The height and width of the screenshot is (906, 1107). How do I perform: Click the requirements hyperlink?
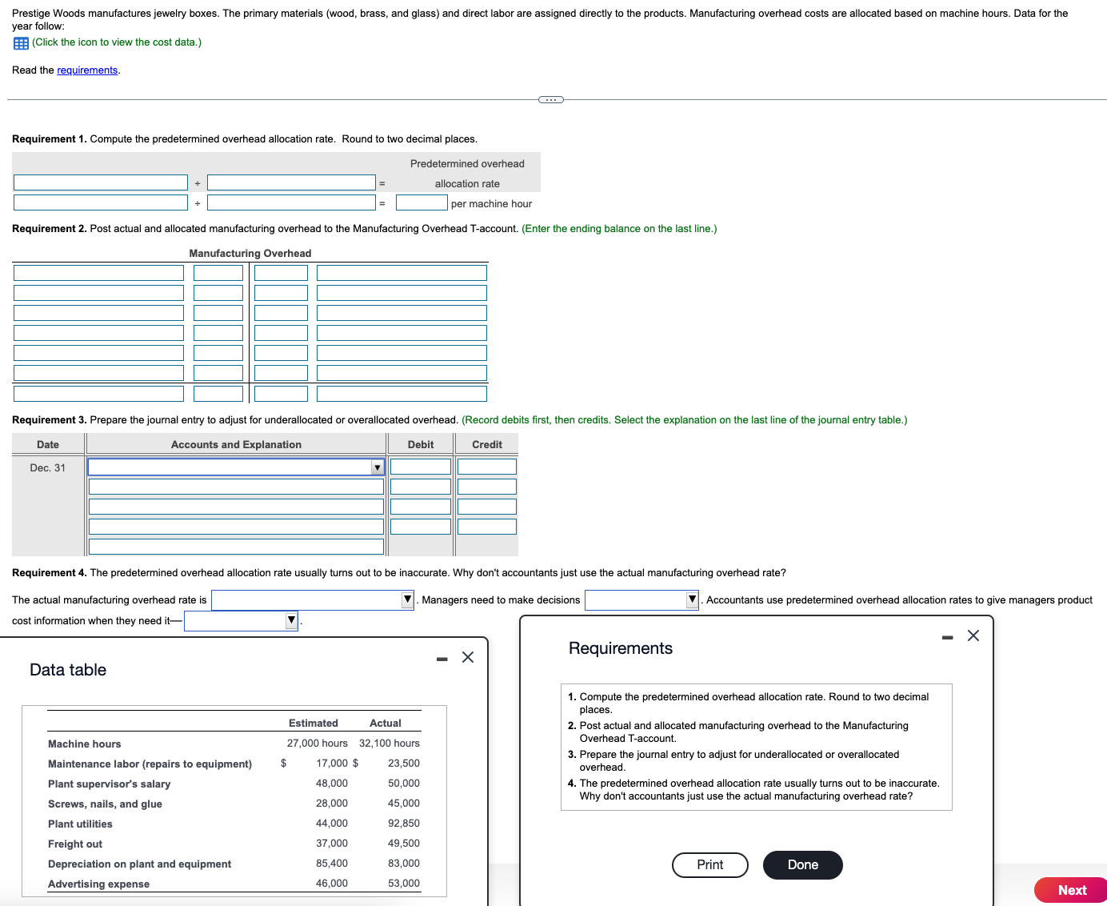(x=87, y=70)
